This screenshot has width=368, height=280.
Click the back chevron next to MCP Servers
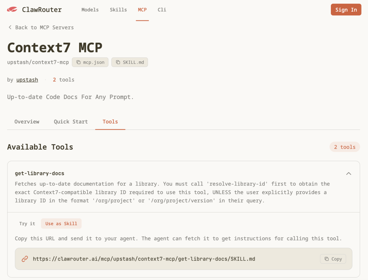10,27
